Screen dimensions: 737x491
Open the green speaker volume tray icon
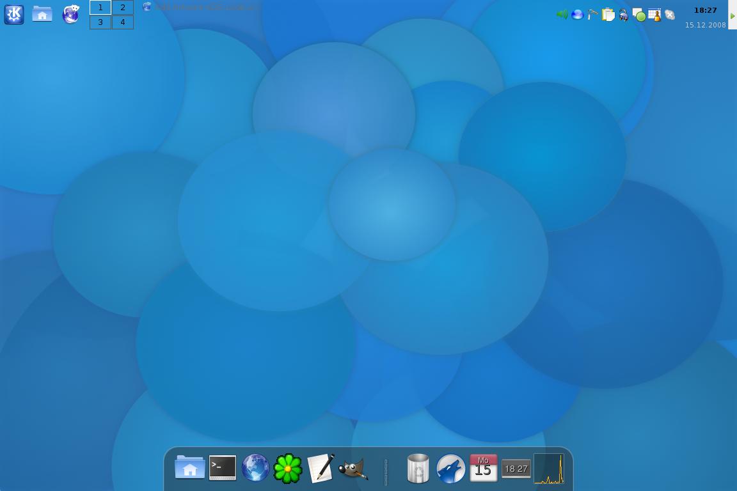pyautogui.click(x=562, y=15)
